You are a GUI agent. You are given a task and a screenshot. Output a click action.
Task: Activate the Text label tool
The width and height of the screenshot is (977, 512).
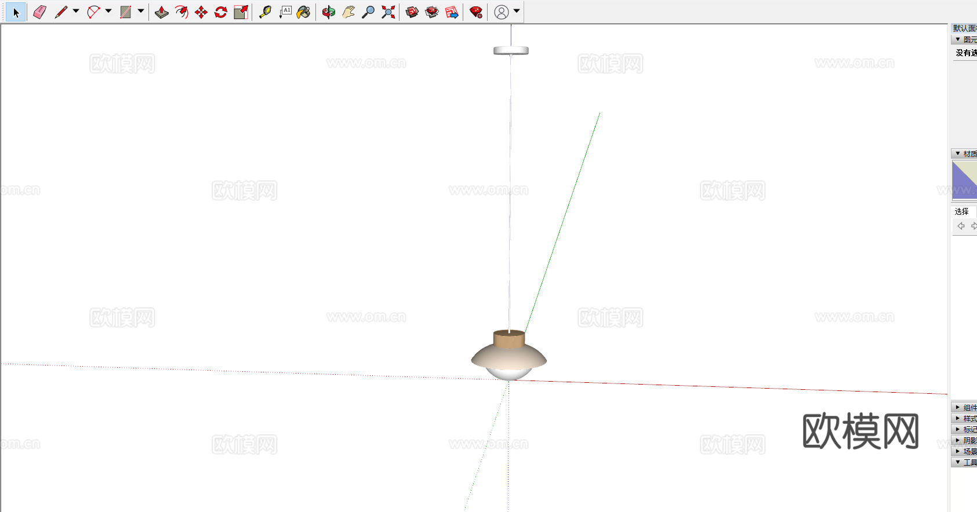285,12
